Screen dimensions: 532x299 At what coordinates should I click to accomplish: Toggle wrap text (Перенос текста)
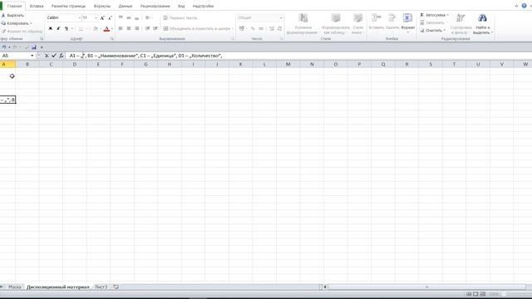pos(180,17)
